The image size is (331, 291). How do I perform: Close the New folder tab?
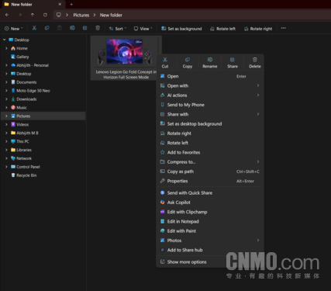click(60, 4)
